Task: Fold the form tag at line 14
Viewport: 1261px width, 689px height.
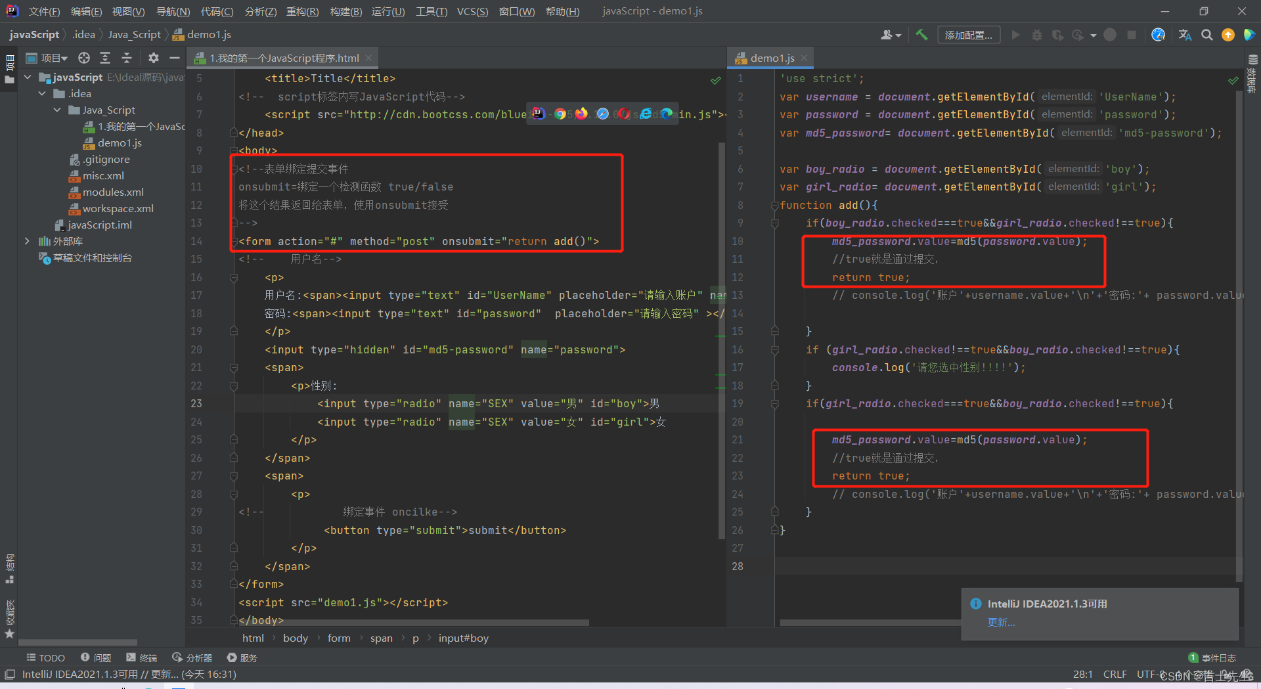Action: pos(234,242)
